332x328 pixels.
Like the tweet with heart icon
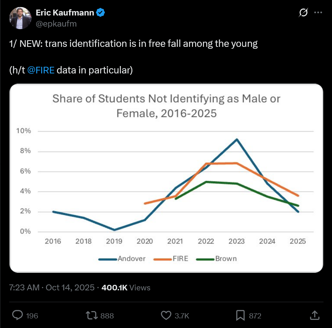pos(166,315)
